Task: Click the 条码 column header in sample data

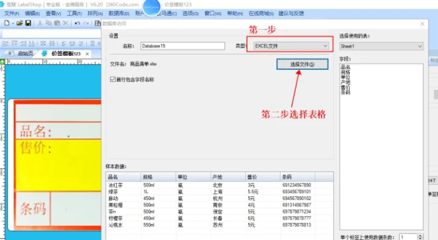Action: pyautogui.click(x=298, y=177)
